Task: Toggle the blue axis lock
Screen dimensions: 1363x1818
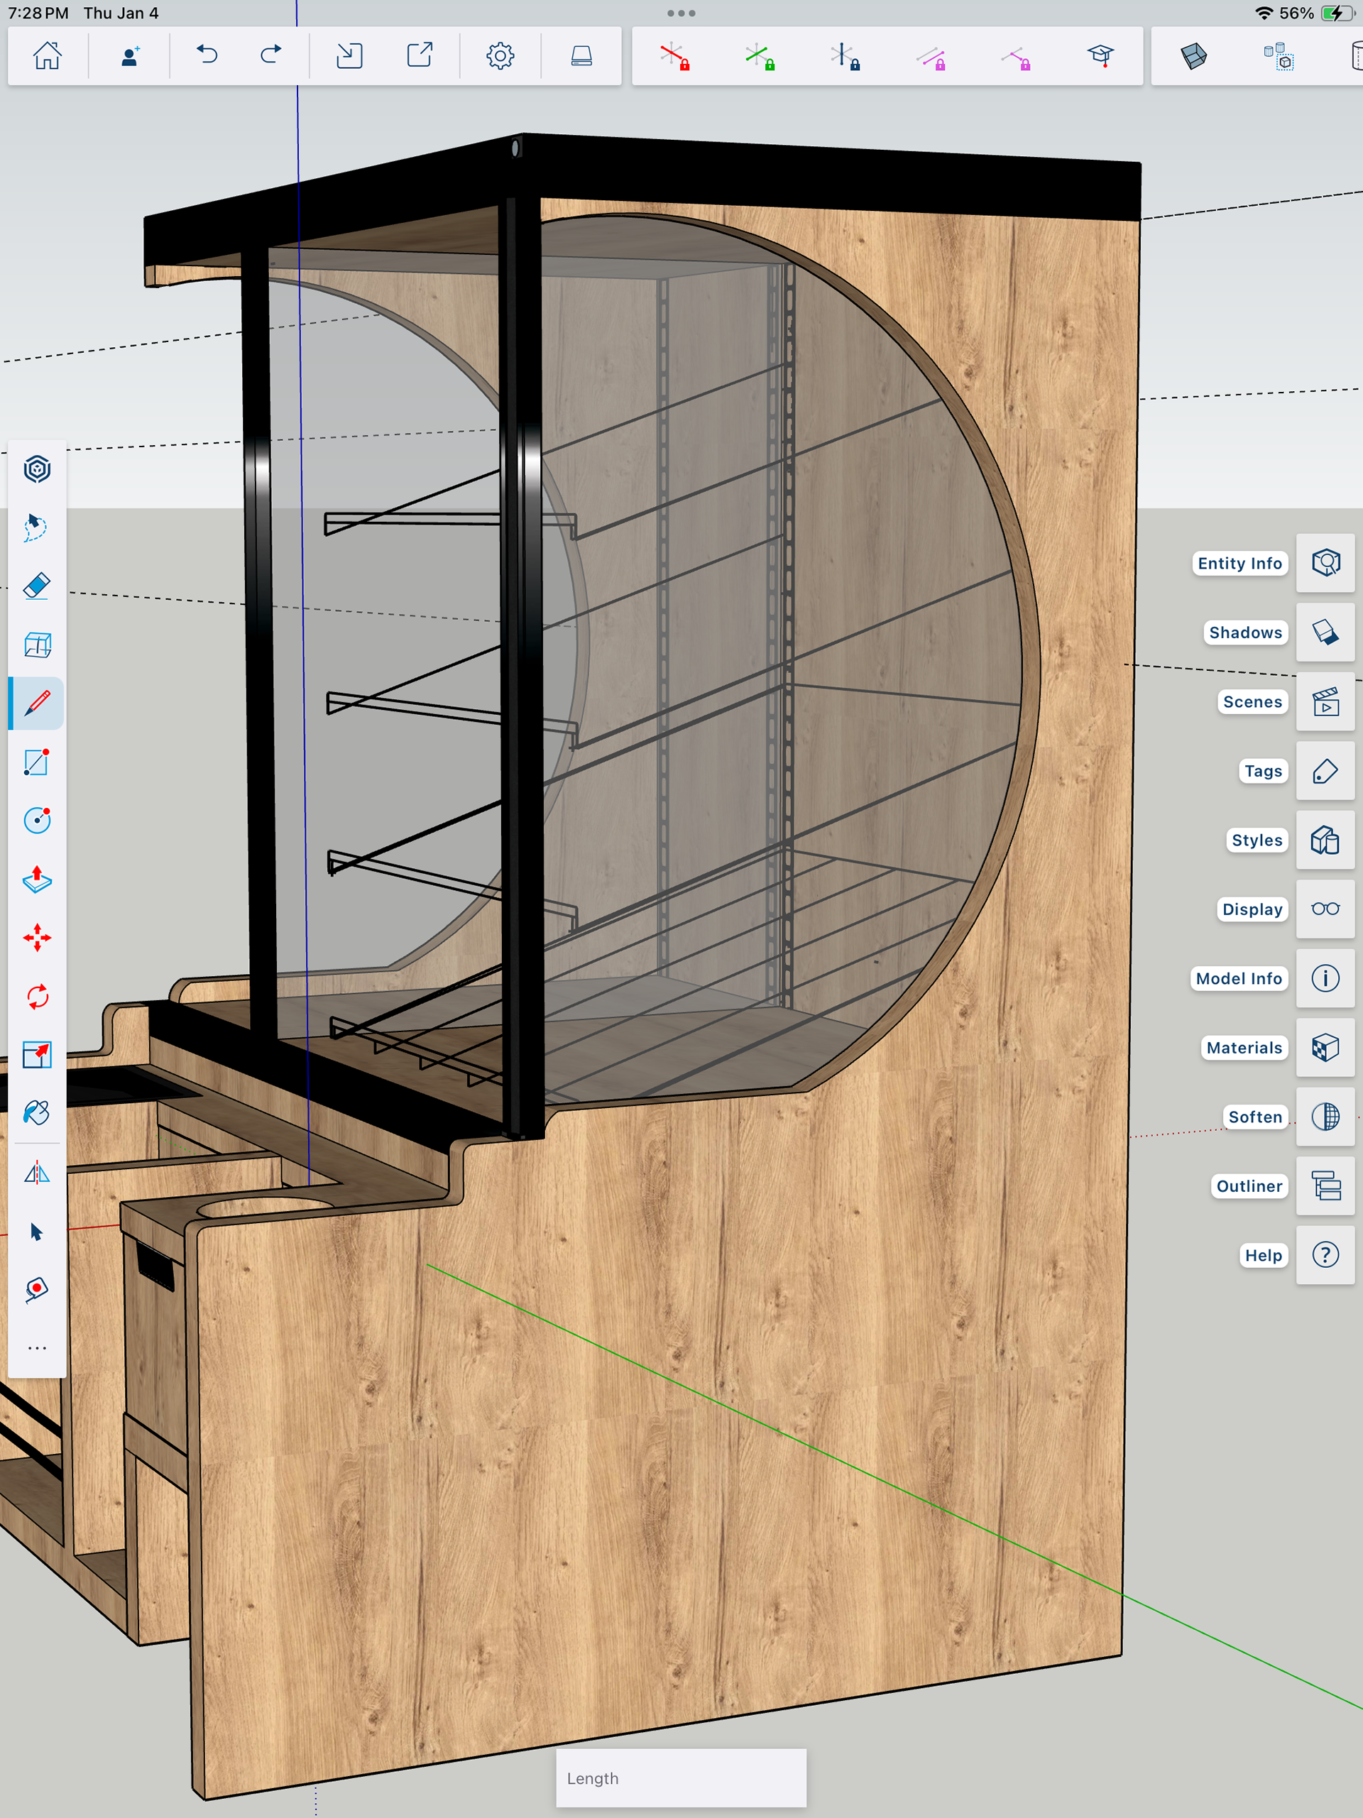Action: pos(844,56)
